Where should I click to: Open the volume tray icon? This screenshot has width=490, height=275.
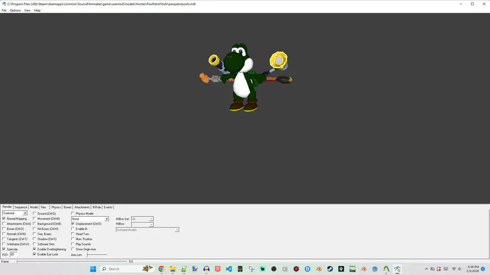(460, 269)
